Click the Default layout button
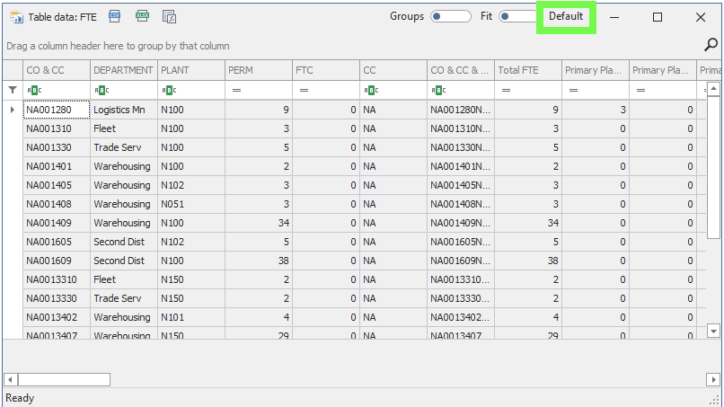Viewport: 724px width, 407px height. pos(566,16)
